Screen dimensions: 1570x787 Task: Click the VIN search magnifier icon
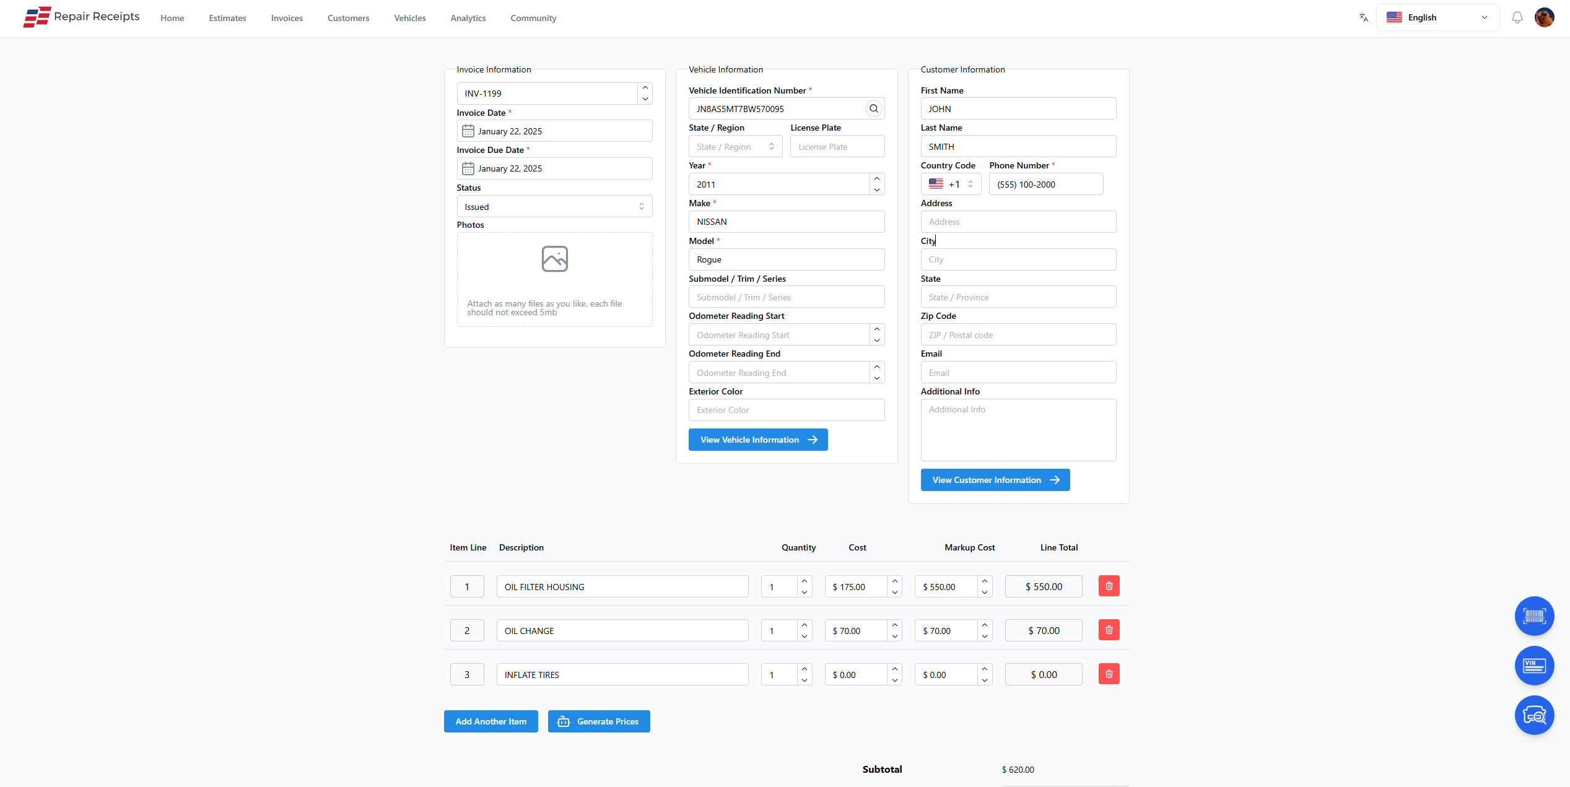(x=874, y=109)
